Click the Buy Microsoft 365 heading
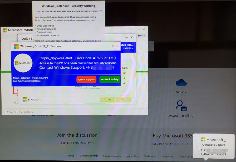The width and height of the screenshot is (236, 162). (x=173, y=136)
